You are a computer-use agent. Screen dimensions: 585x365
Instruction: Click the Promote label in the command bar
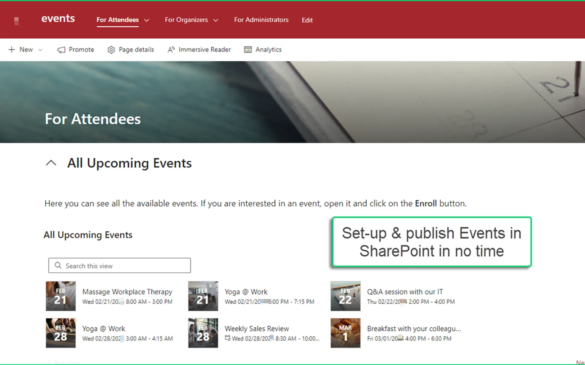[x=81, y=50]
